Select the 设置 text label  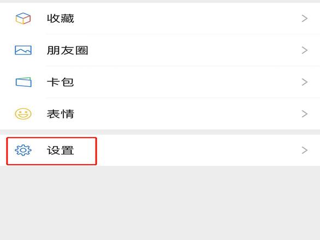click(61, 151)
